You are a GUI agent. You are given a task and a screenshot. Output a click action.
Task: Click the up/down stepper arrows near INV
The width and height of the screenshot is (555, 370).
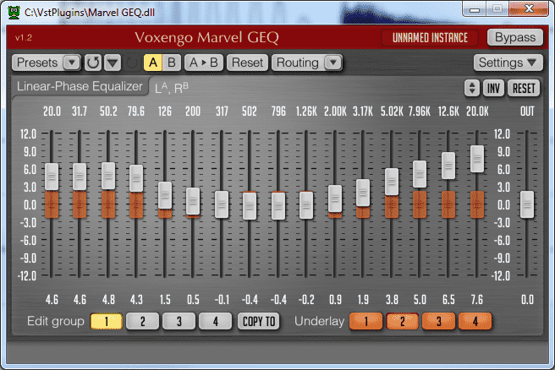click(471, 88)
